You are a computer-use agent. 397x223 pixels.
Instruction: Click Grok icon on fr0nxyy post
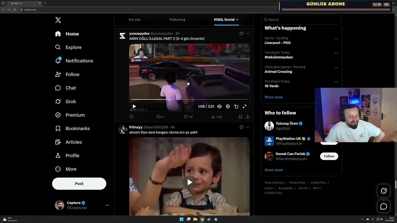(241, 127)
